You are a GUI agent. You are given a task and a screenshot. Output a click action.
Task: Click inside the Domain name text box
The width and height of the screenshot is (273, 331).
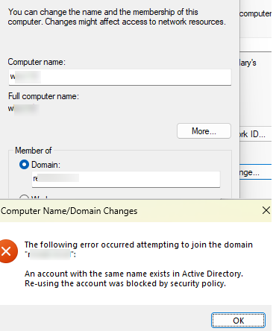click(126, 179)
